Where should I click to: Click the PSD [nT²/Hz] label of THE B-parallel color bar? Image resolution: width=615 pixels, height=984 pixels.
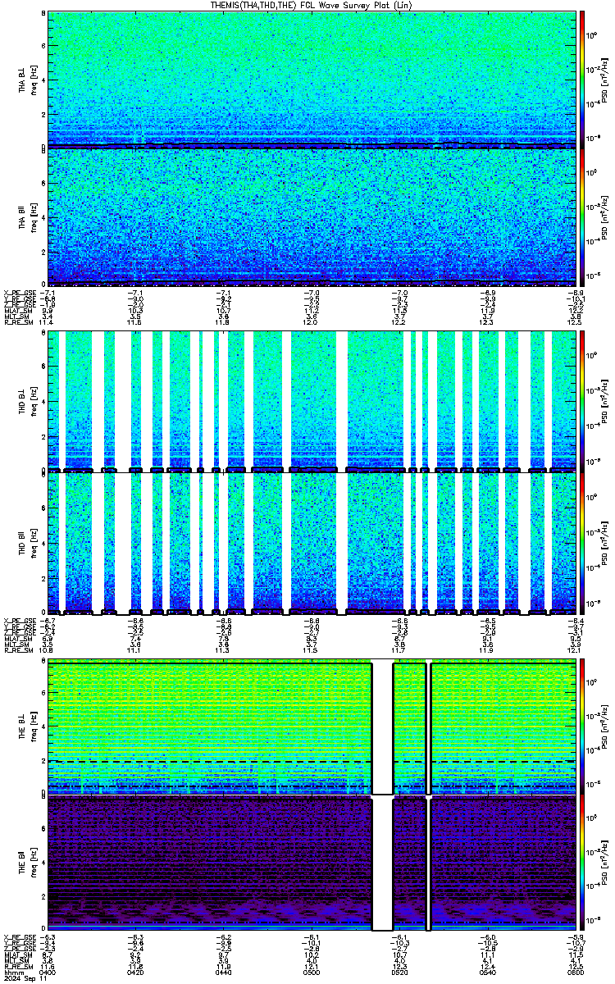click(x=604, y=863)
